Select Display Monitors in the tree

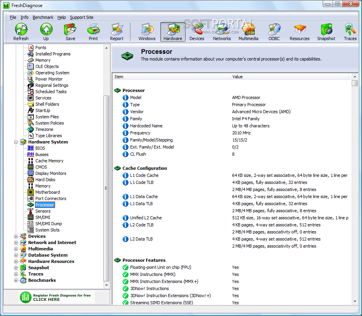51,173
